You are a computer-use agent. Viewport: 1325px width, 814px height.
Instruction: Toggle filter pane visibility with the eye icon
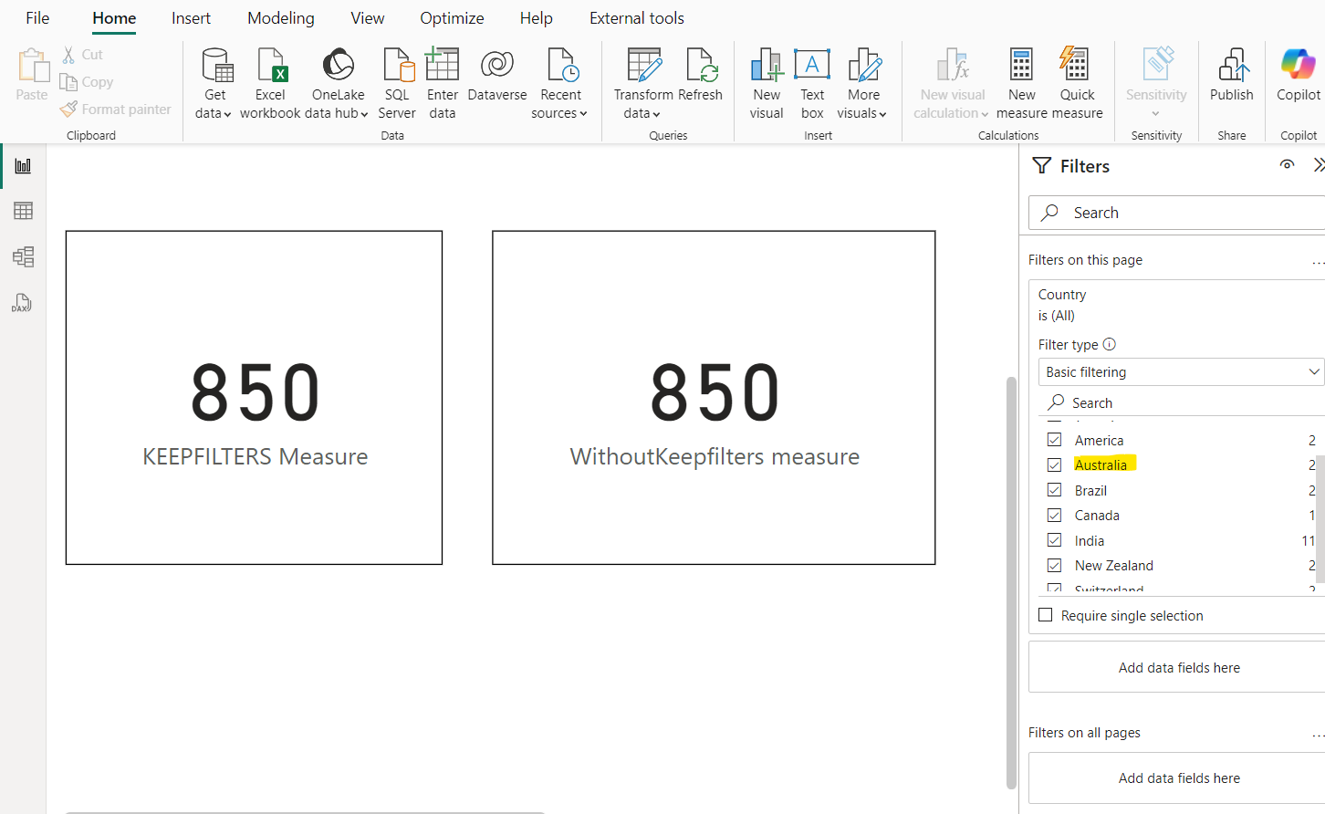pyautogui.click(x=1287, y=165)
